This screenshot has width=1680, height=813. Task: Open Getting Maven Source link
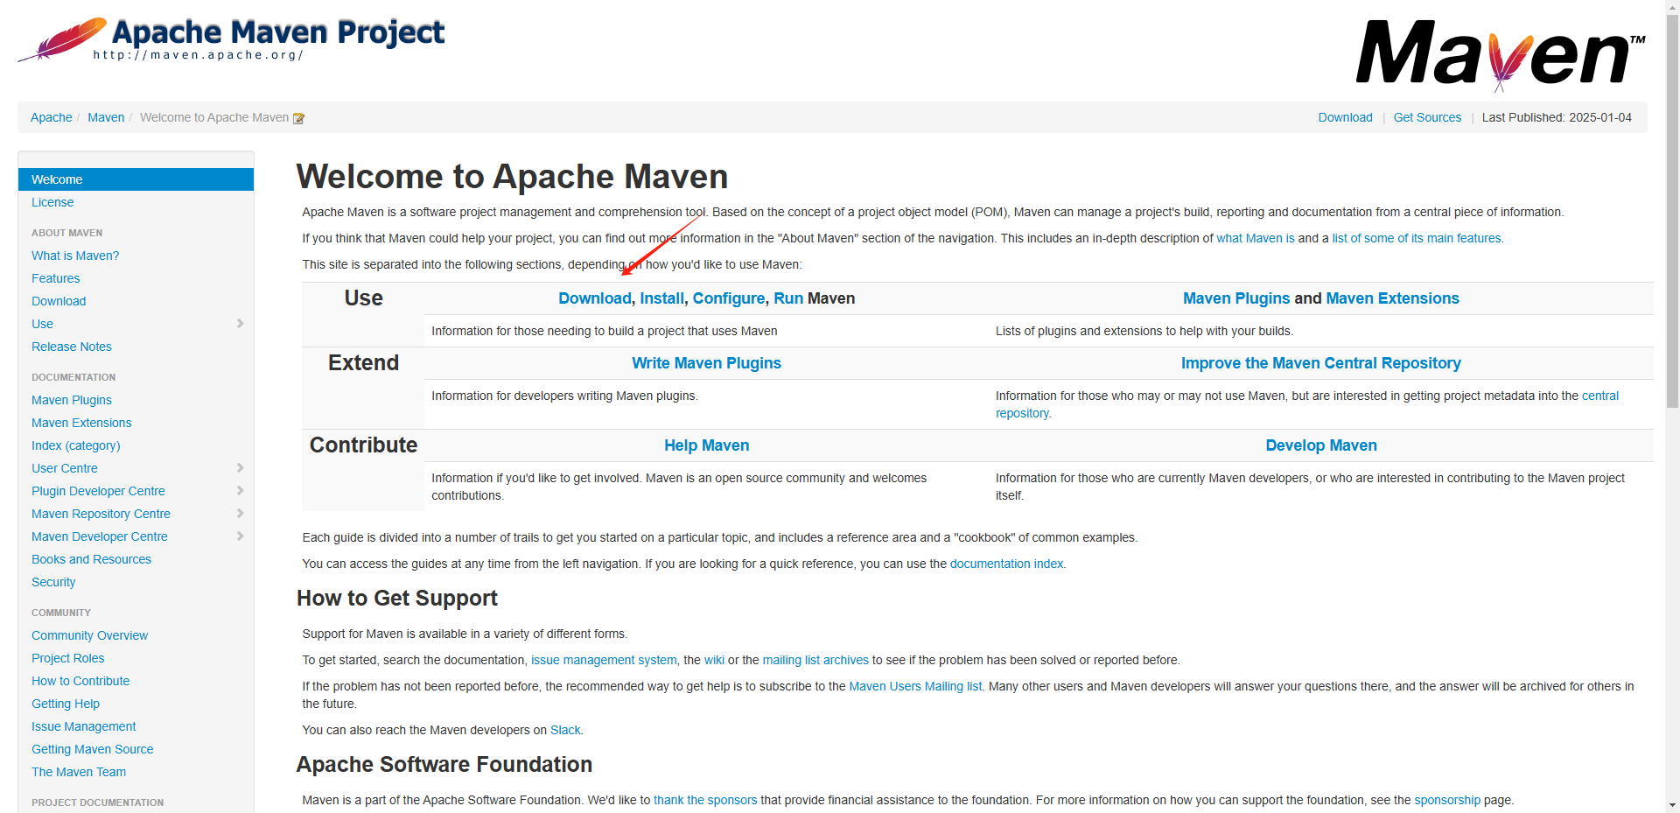(x=93, y=749)
